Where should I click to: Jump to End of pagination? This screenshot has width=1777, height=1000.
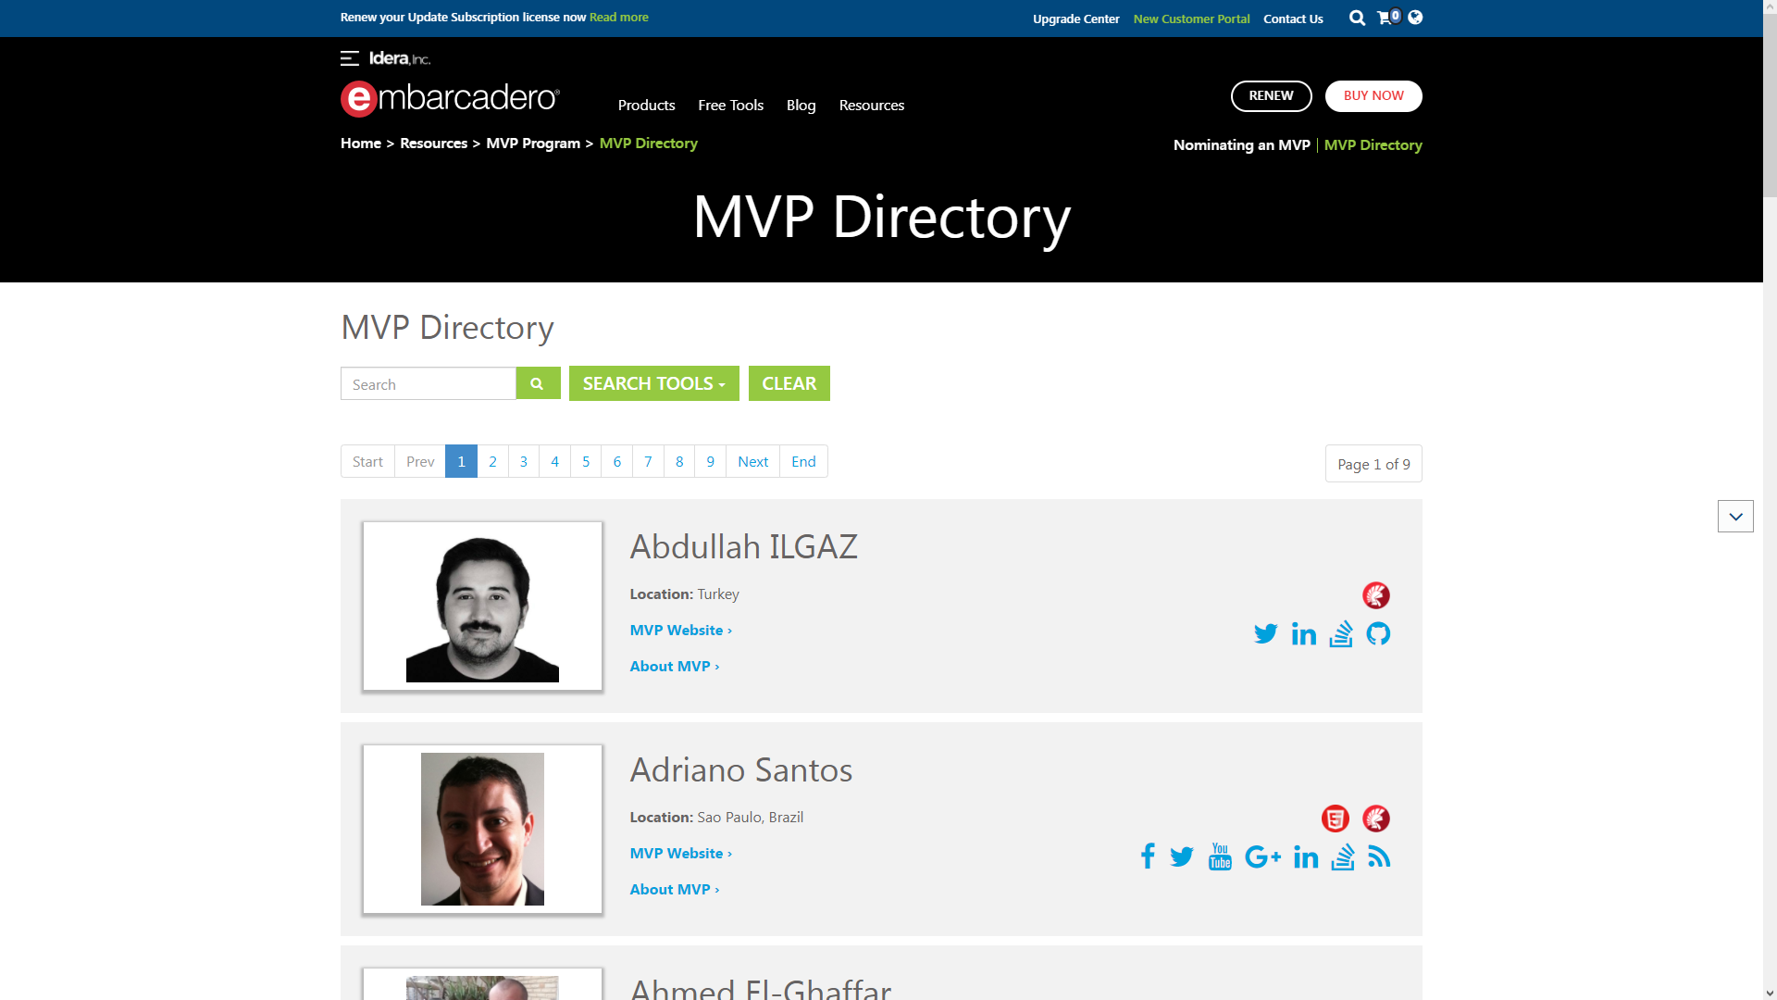click(x=804, y=461)
